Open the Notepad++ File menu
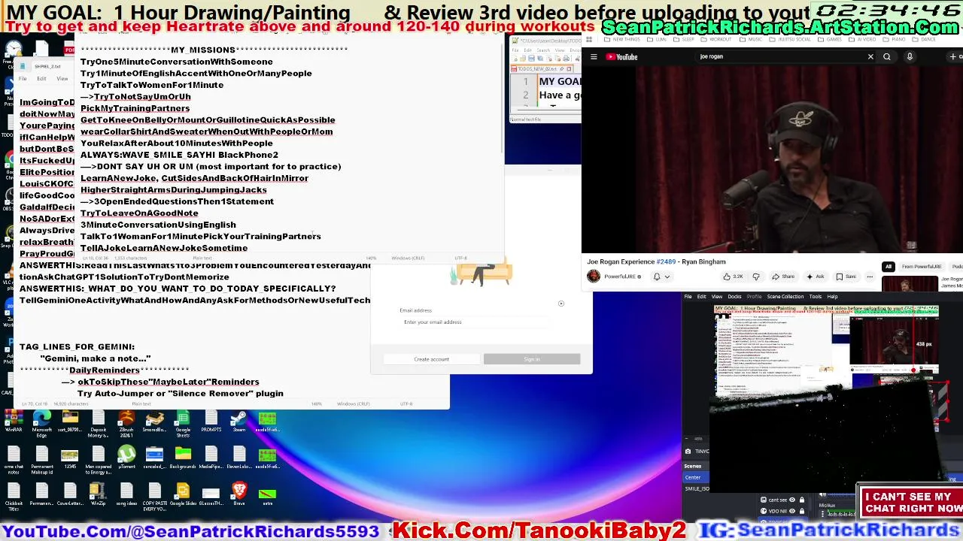The width and height of the screenshot is (963, 541). coord(515,50)
